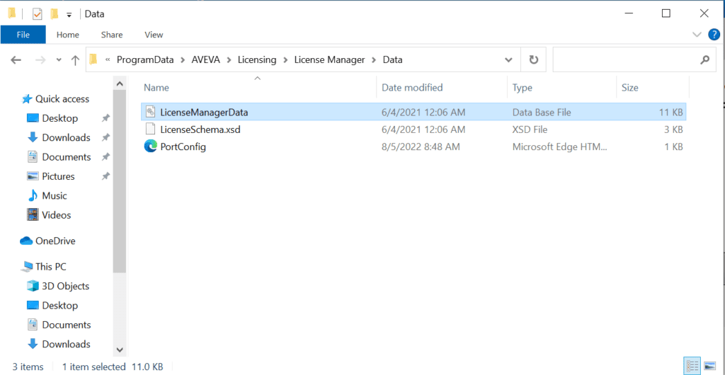Image resolution: width=725 pixels, height=375 pixels.
Task: Click the PortConfig Edge file icon
Action: pos(150,146)
